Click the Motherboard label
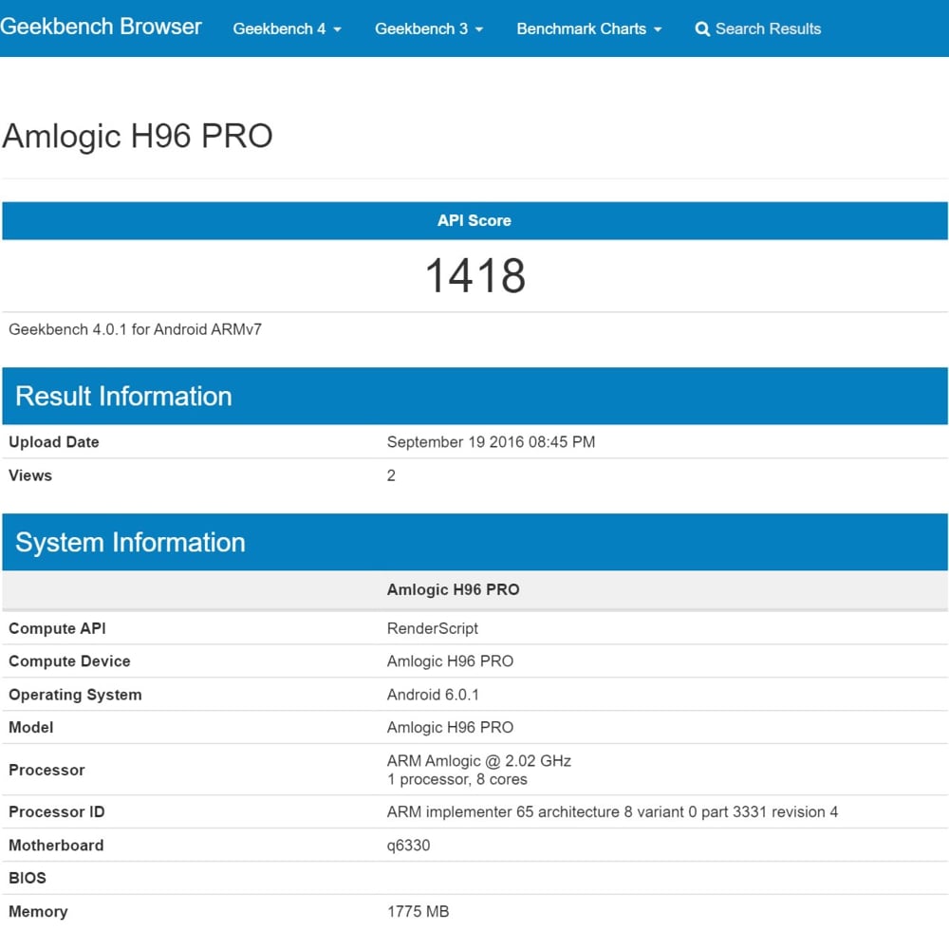The width and height of the screenshot is (949, 949). click(x=56, y=845)
